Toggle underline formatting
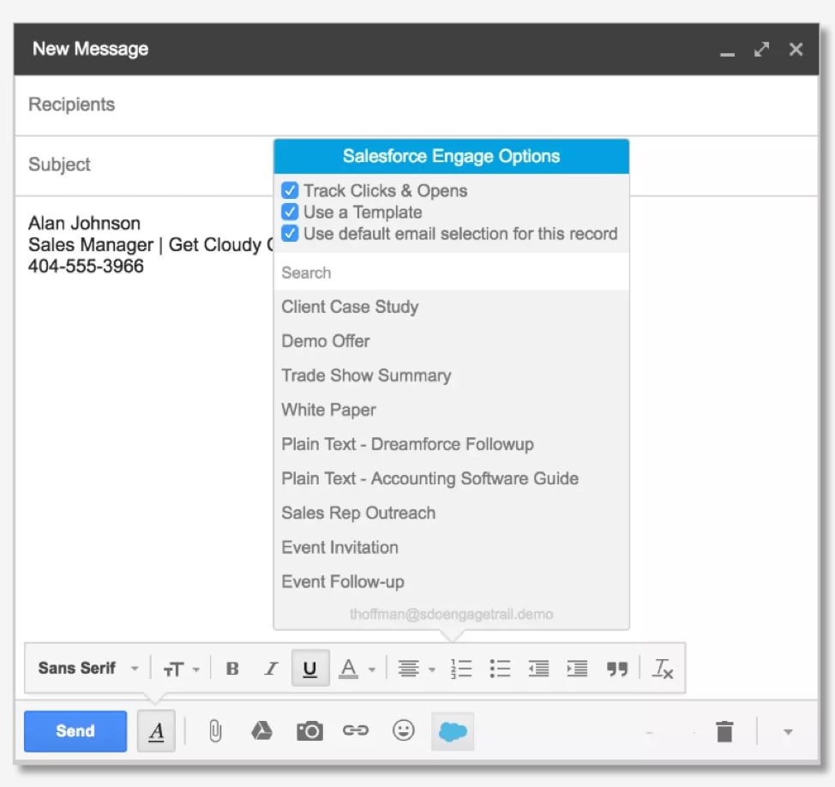 [x=310, y=669]
